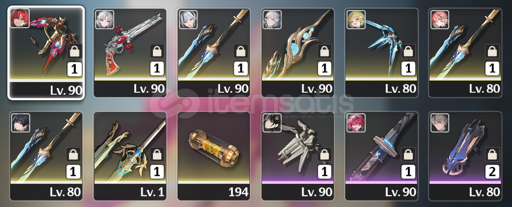
Task: Click the magenta-haired avatar on the dark sword card
Action: point(356,123)
